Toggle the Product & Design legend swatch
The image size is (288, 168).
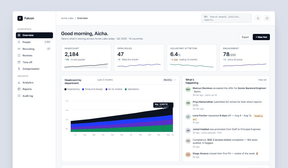(83, 89)
